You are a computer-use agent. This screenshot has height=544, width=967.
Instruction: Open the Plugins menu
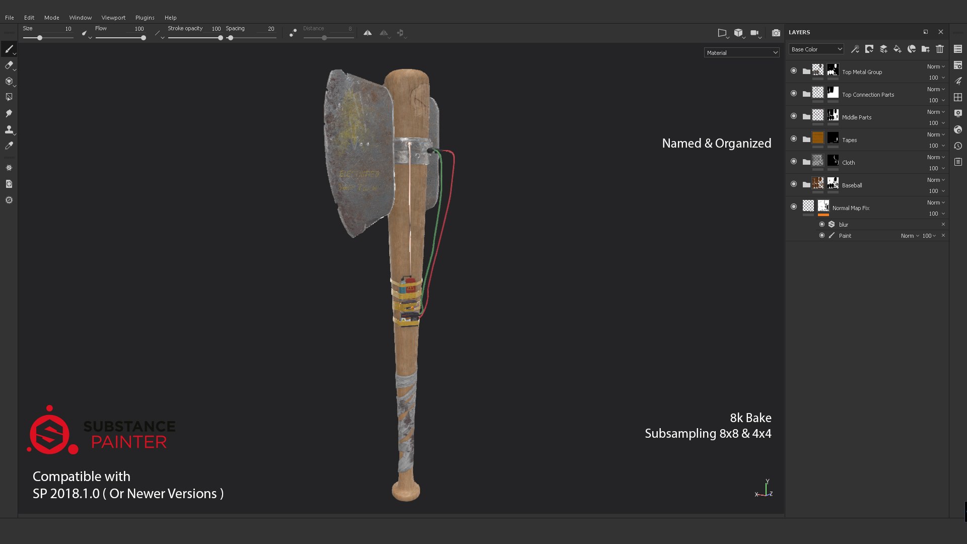[x=145, y=18]
